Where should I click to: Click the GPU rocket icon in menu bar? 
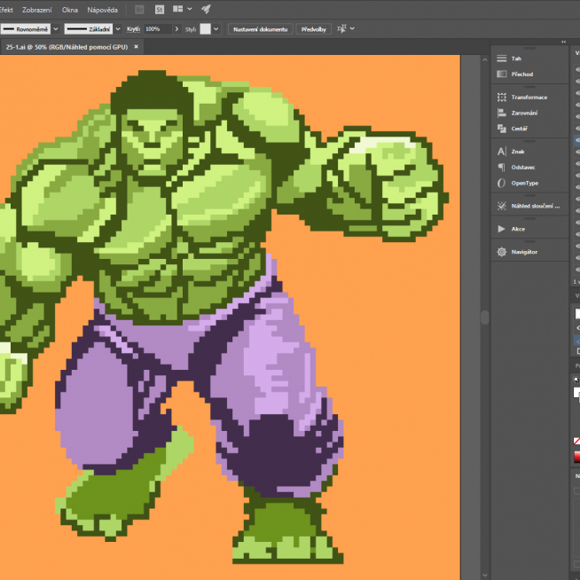click(206, 10)
